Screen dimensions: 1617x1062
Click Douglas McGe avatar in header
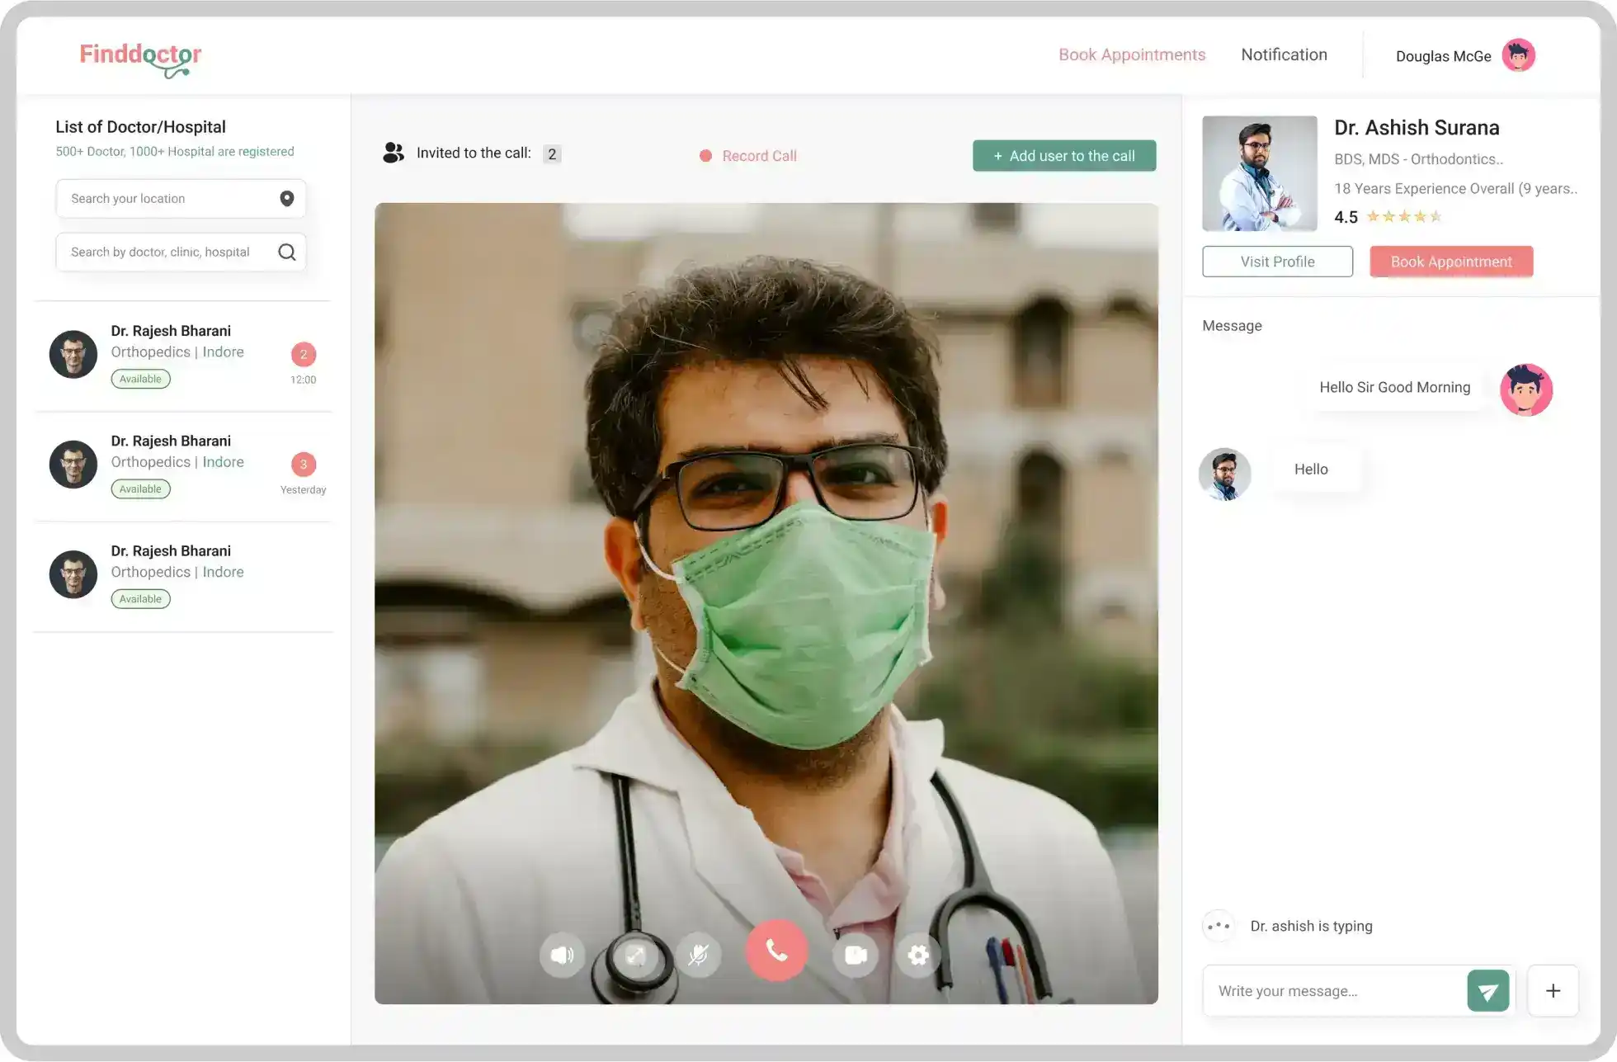[x=1519, y=55]
